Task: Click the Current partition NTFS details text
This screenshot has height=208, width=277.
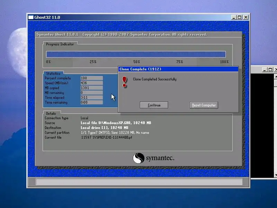Action: (115, 133)
